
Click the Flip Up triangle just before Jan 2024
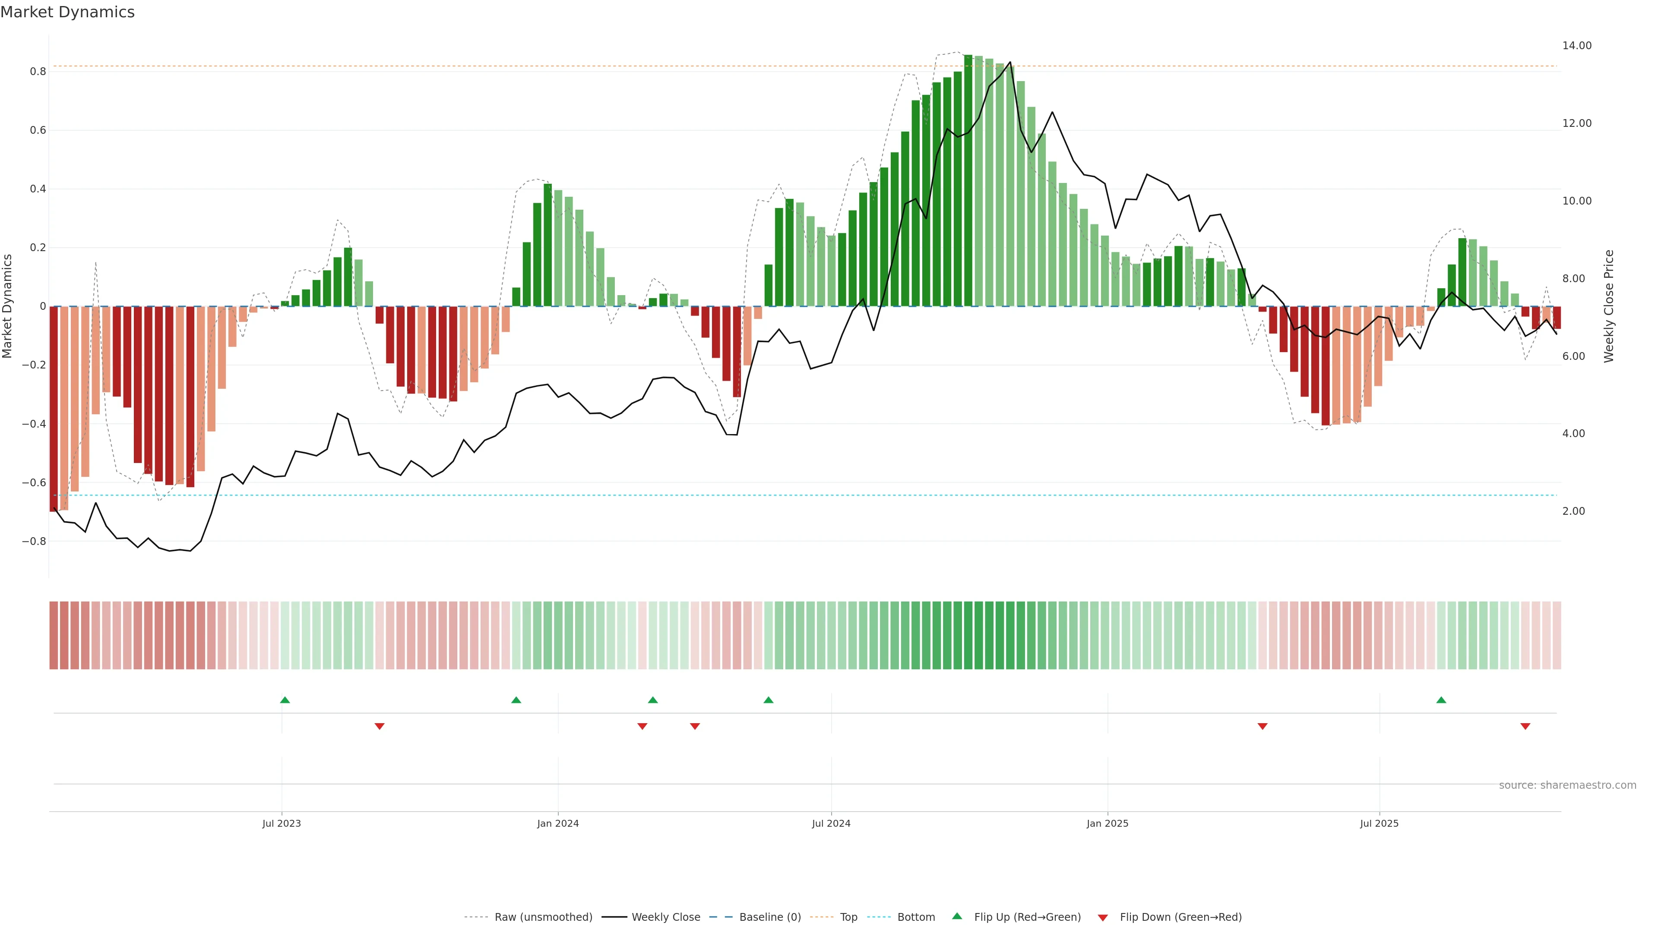point(516,700)
